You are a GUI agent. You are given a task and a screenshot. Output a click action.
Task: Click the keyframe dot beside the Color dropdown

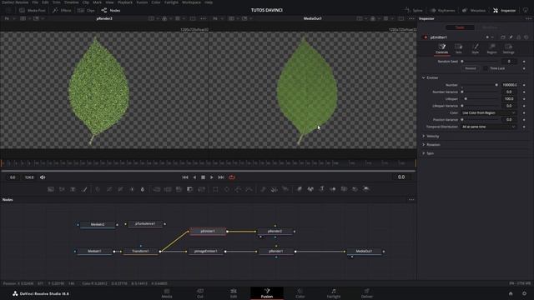tap(524, 113)
